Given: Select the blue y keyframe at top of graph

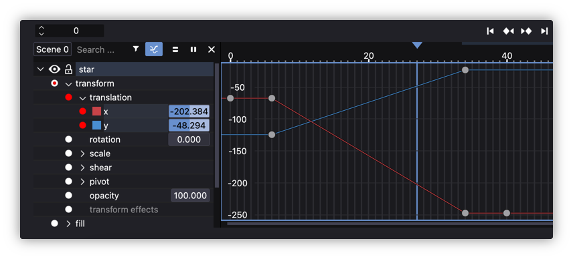Looking at the screenshot, I should click(x=465, y=70).
